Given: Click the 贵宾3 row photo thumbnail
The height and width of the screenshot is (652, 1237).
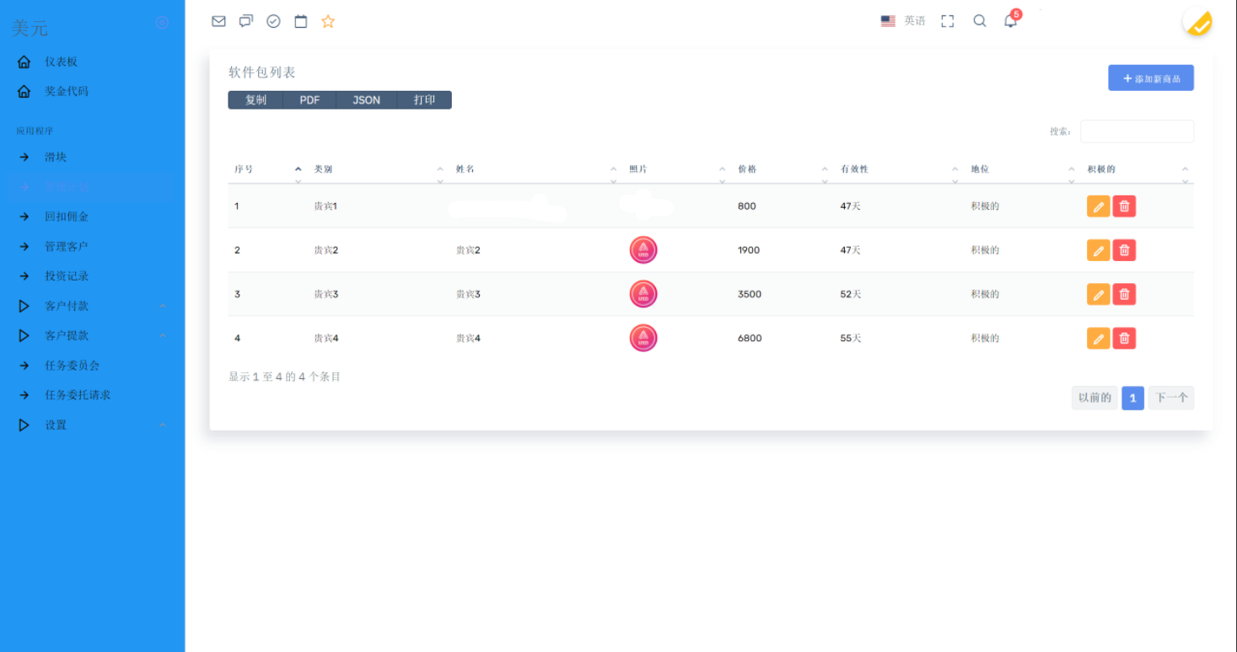Looking at the screenshot, I should (643, 294).
